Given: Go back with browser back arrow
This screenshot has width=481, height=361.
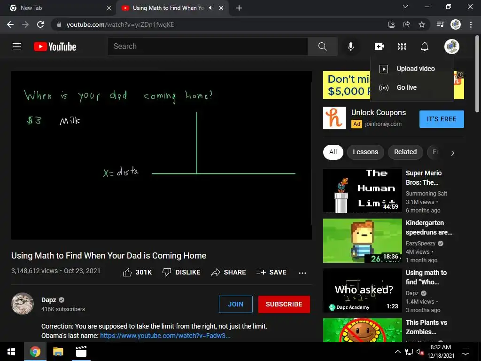Looking at the screenshot, I should [10, 24].
